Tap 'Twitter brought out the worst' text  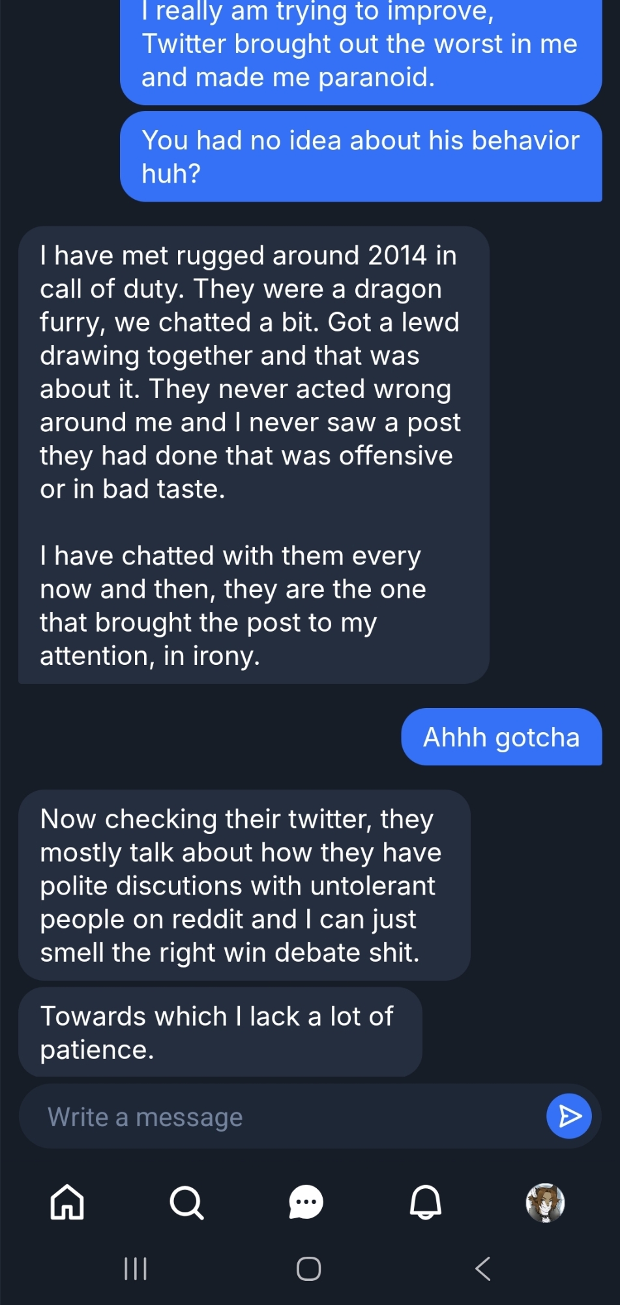tap(359, 44)
